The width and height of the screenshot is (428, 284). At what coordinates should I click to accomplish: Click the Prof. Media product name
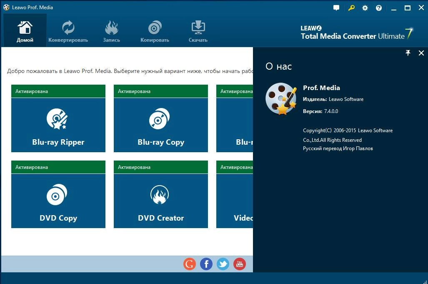pos(321,88)
